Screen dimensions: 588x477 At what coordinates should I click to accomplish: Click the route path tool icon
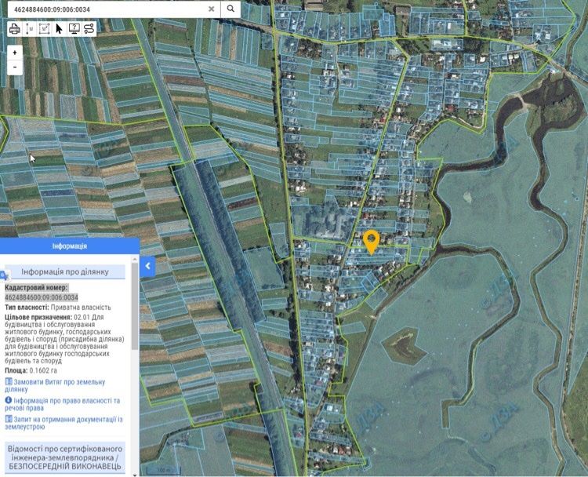[x=89, y=28]
